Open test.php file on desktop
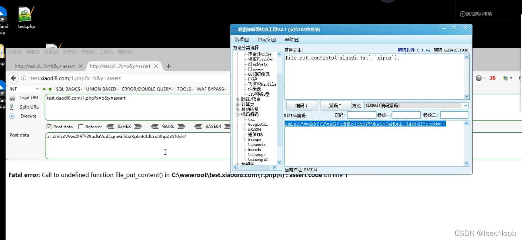This screenshot has width=522, height=240. point(27,18)
